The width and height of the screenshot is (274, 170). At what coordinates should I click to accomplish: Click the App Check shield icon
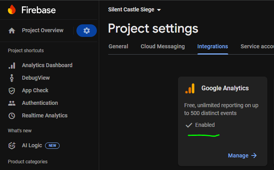pyautogui.click(x=12, y=91)
